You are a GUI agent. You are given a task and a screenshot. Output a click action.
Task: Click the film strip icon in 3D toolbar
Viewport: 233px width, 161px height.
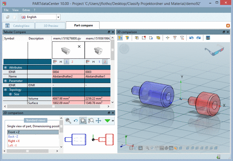point(208,38)
